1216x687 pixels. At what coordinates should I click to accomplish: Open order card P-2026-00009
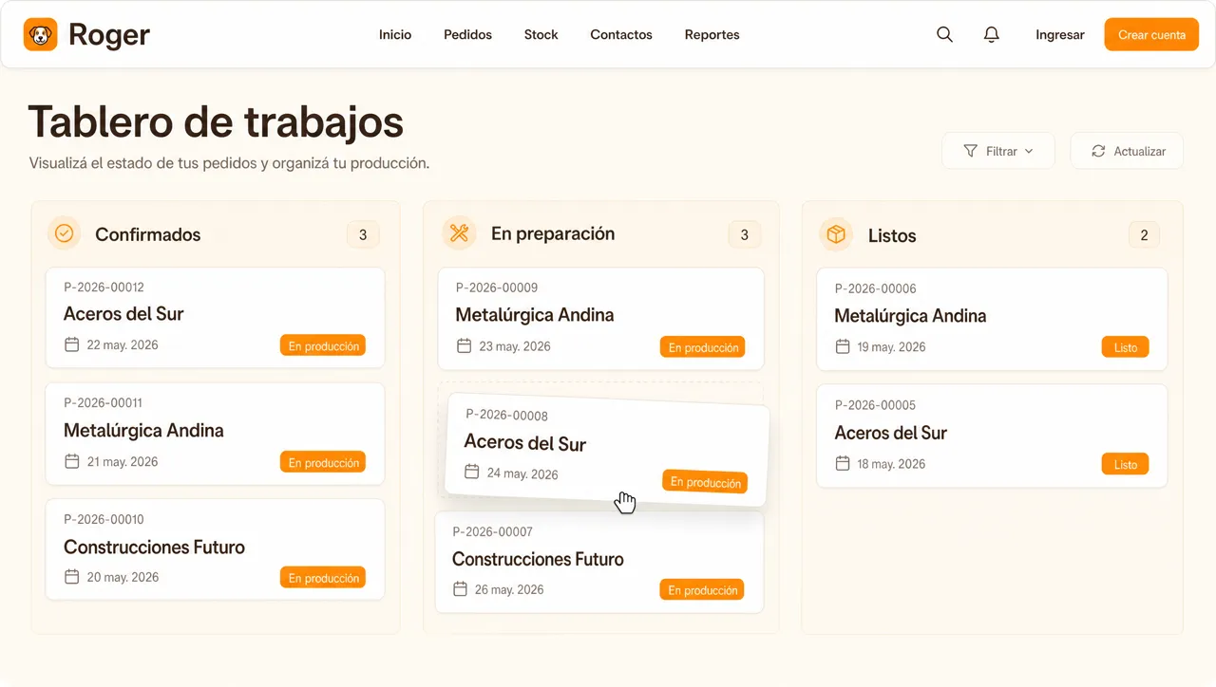[x=601, y=318]
